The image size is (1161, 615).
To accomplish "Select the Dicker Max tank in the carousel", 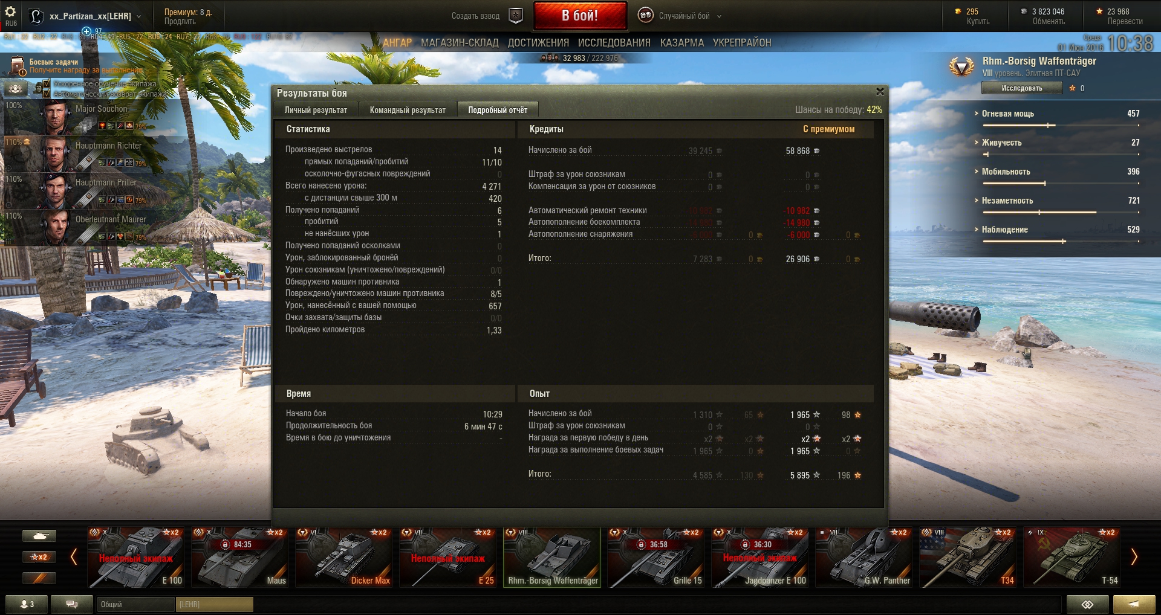I will pos(344,557).
